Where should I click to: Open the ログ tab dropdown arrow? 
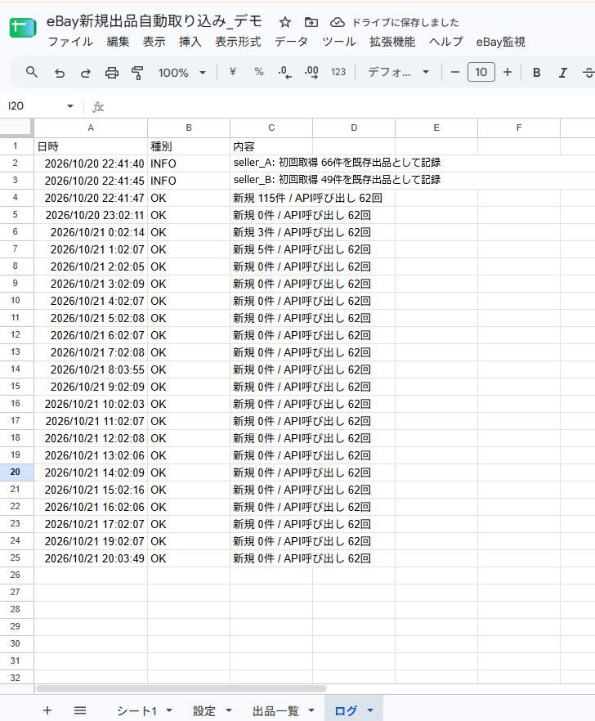click(370, 711)
